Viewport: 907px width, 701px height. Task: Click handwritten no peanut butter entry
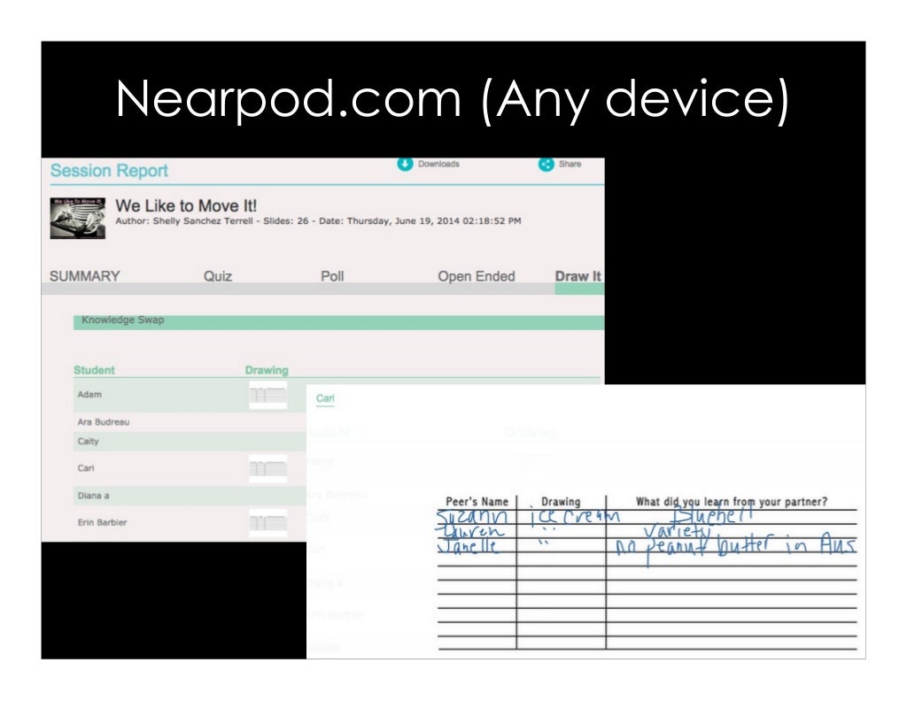tap(735, 546)
